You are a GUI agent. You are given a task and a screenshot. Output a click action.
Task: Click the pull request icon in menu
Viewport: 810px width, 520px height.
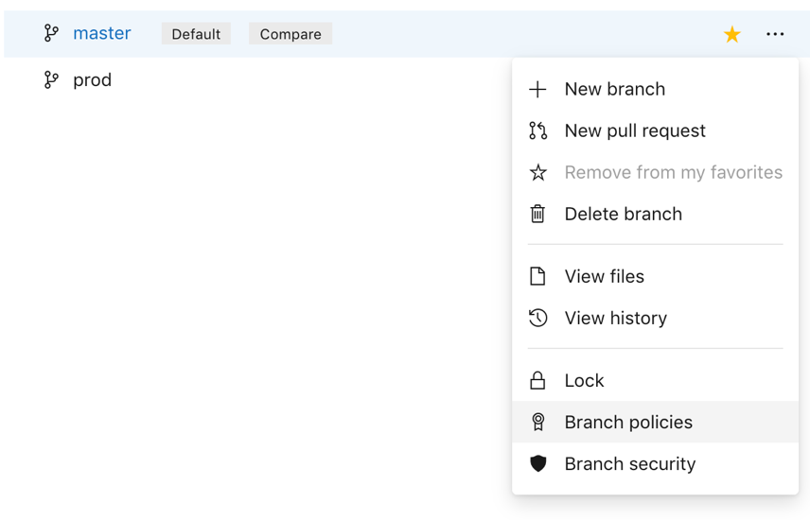point(537,130)
